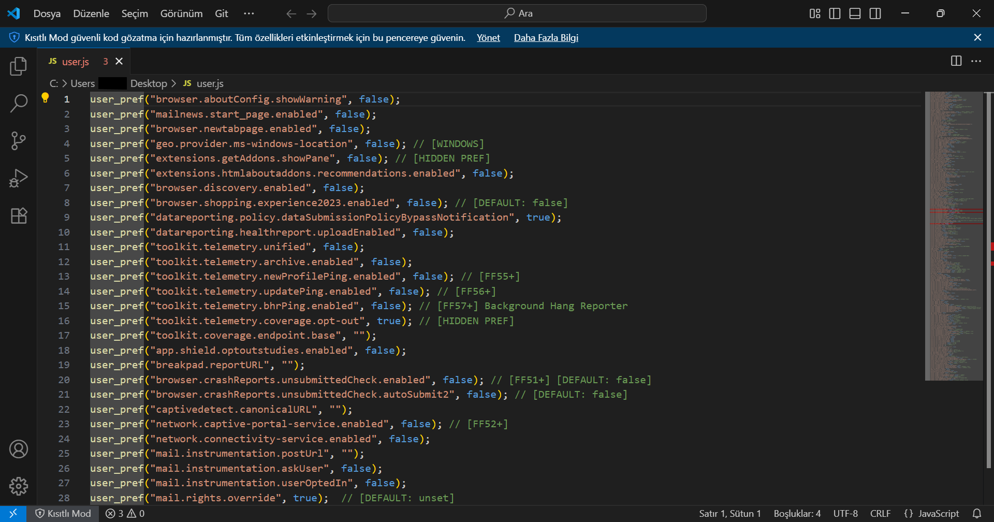Viewport: 994px width, 522px height.
Task: Click line number 16 in the gutter
Action: click(64, 321)
